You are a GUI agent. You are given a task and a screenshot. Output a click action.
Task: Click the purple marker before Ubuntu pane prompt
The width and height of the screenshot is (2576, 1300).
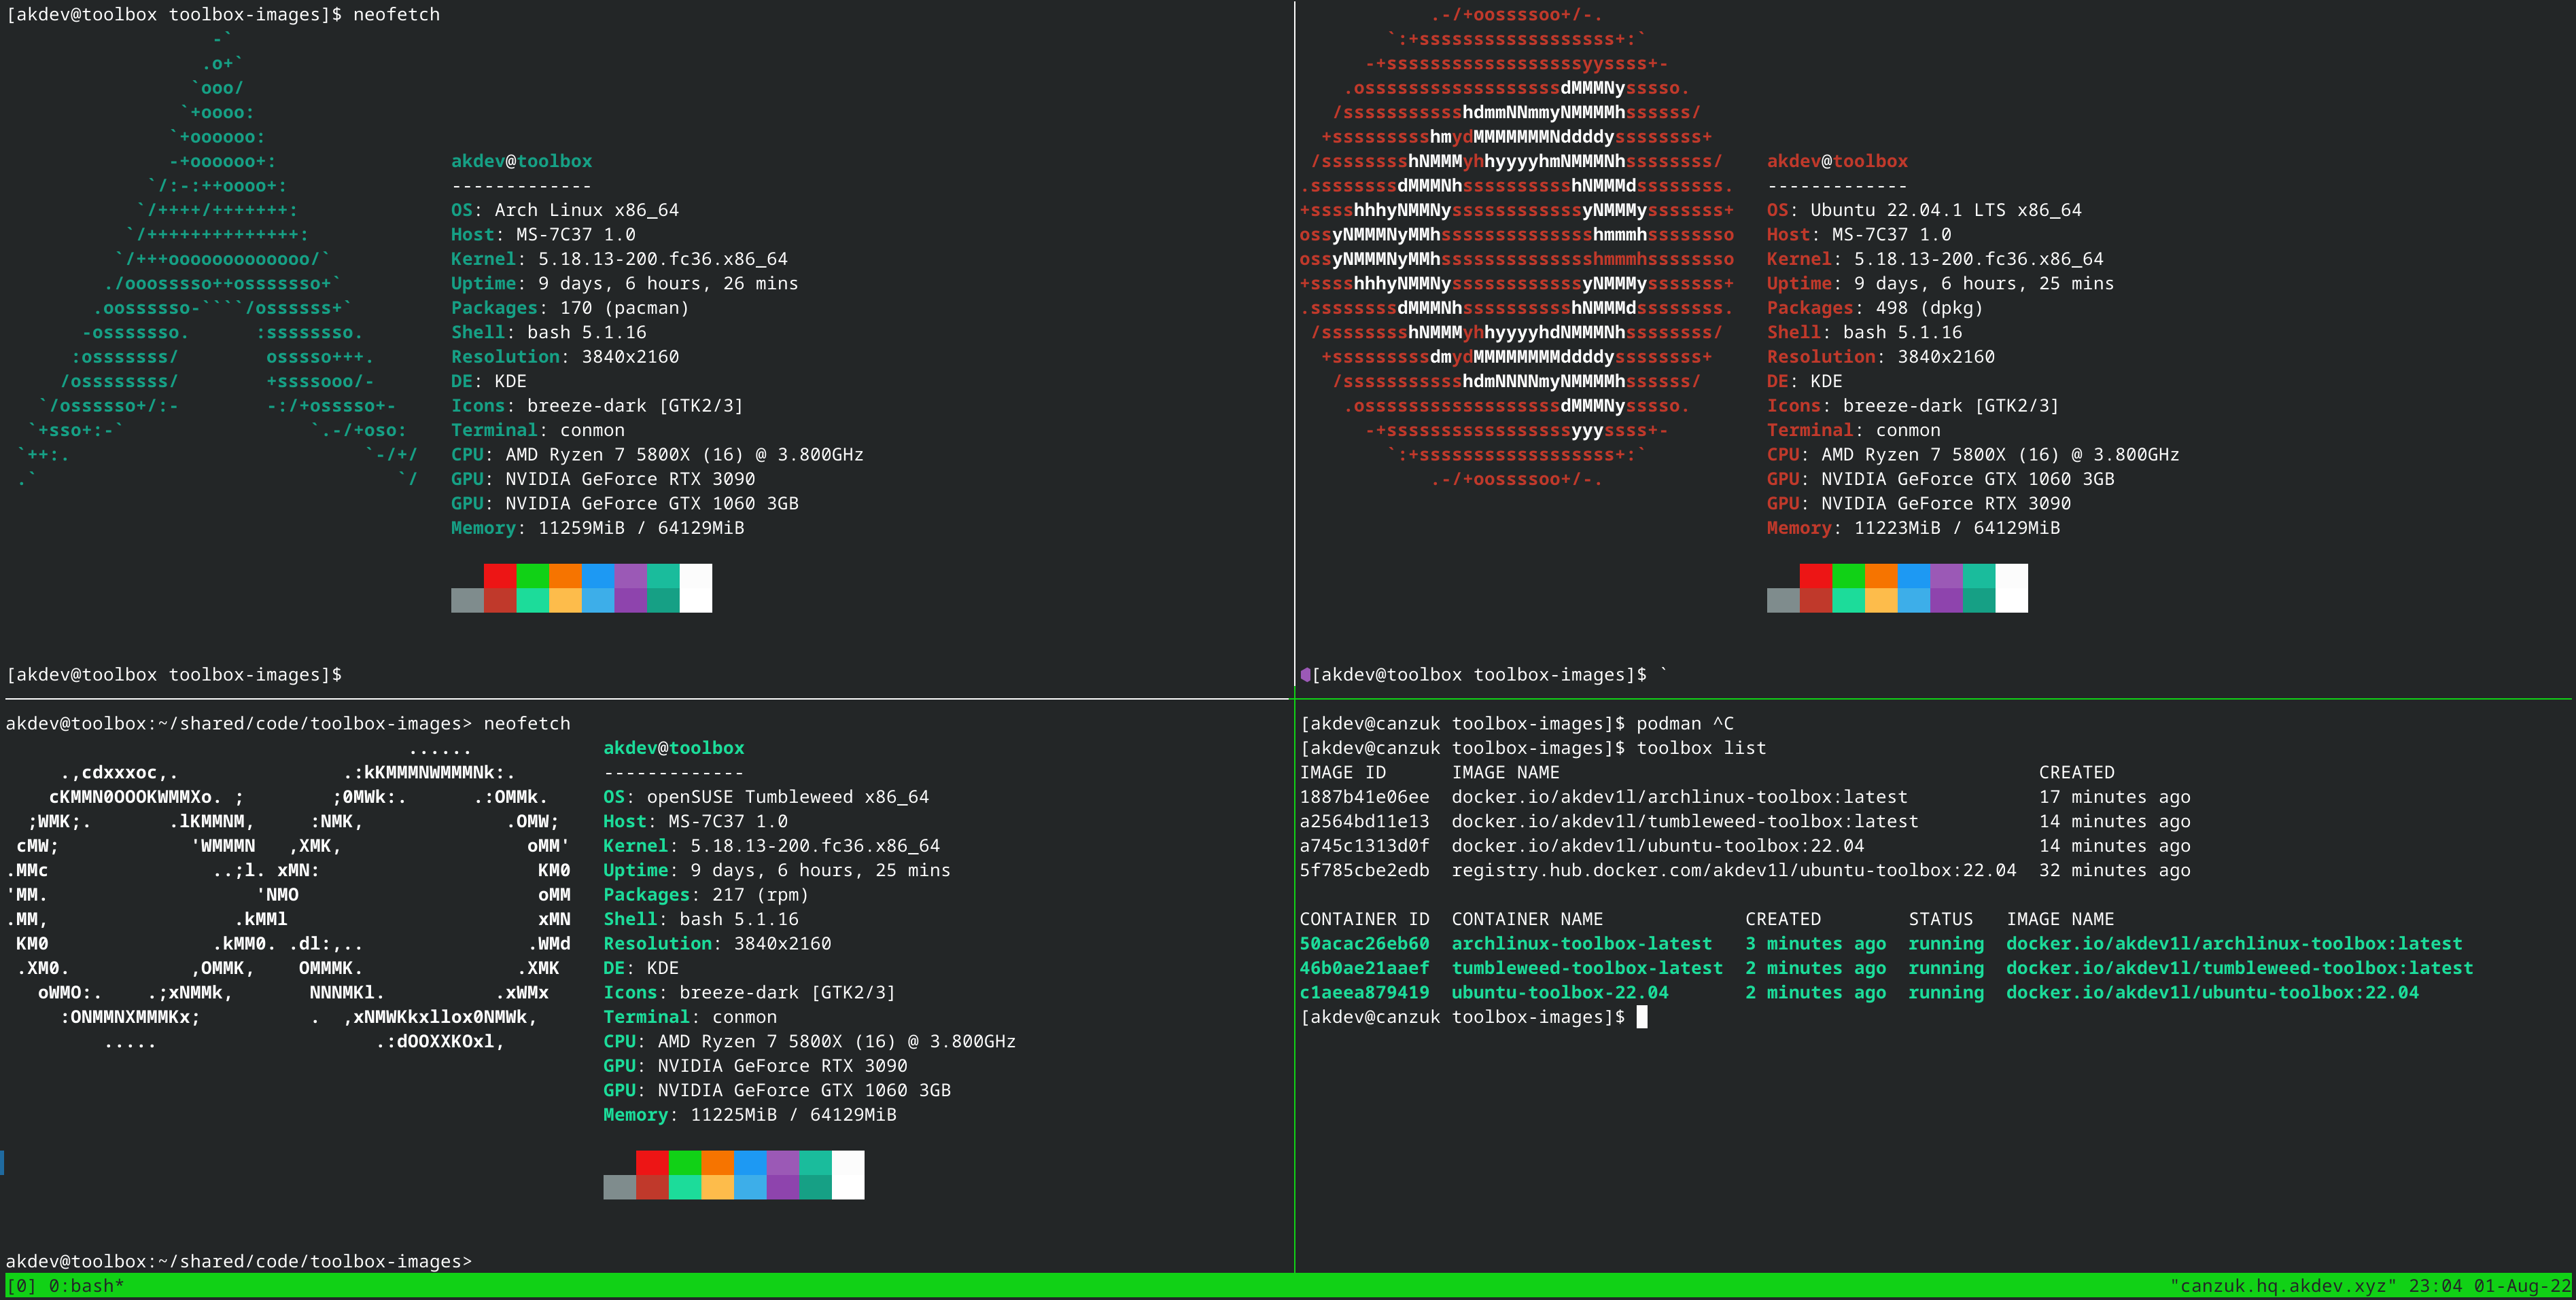(1305, 674)
